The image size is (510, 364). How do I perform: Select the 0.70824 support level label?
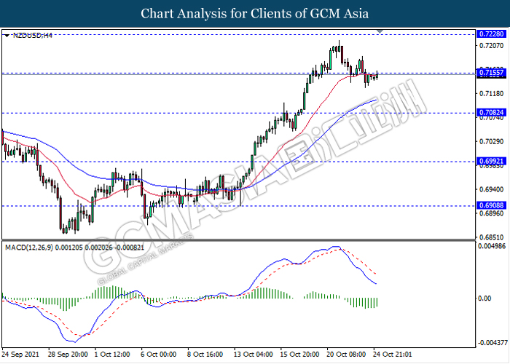(x=492, y=113)
